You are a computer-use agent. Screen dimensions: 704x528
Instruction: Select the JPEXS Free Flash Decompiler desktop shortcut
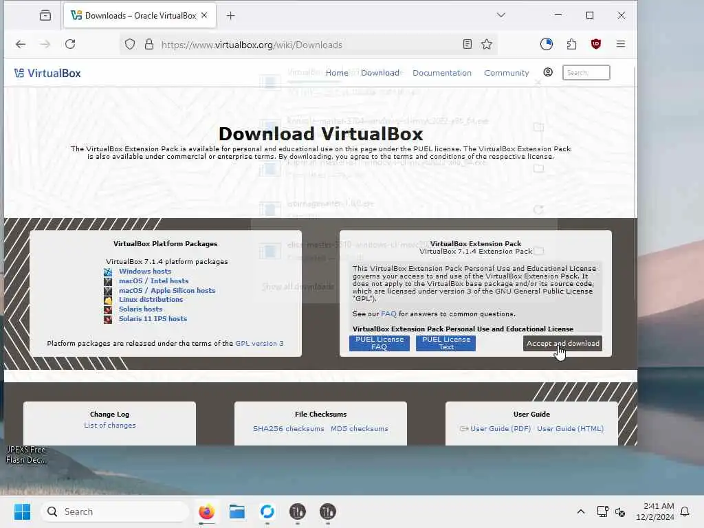click(x=25, y=454)
